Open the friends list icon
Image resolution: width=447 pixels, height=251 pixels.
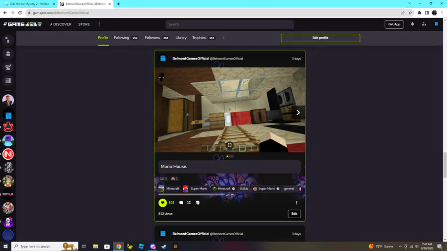pyautogui.click(x=424, y=24)
